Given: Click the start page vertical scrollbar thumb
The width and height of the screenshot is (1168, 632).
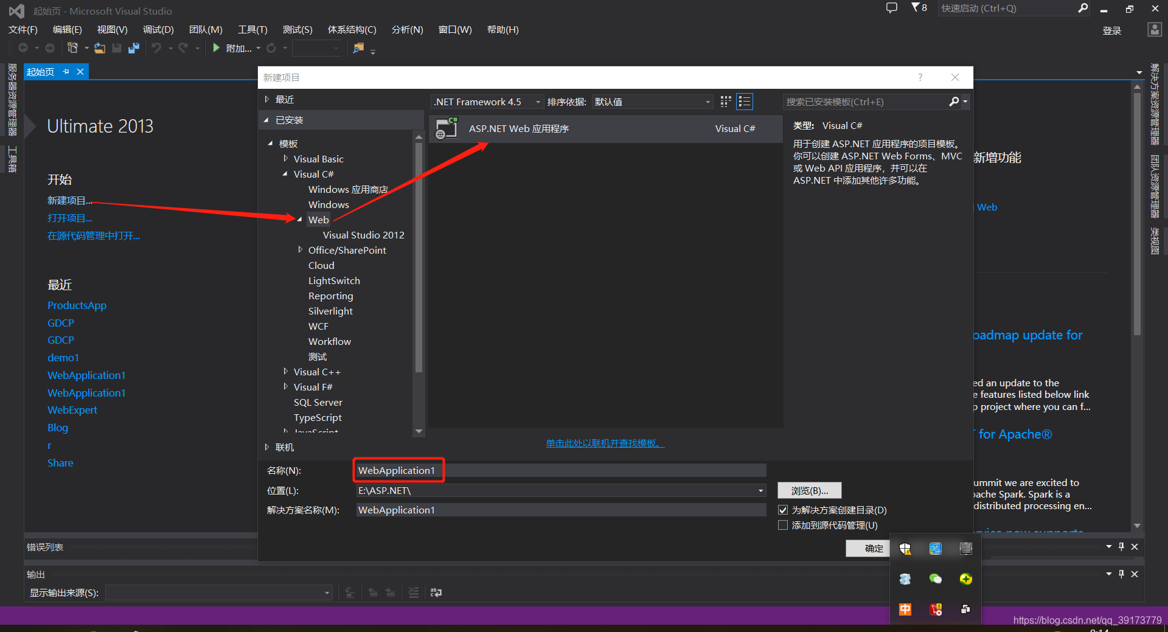Looking at the screenshot, I should (x=1137, y=213).
